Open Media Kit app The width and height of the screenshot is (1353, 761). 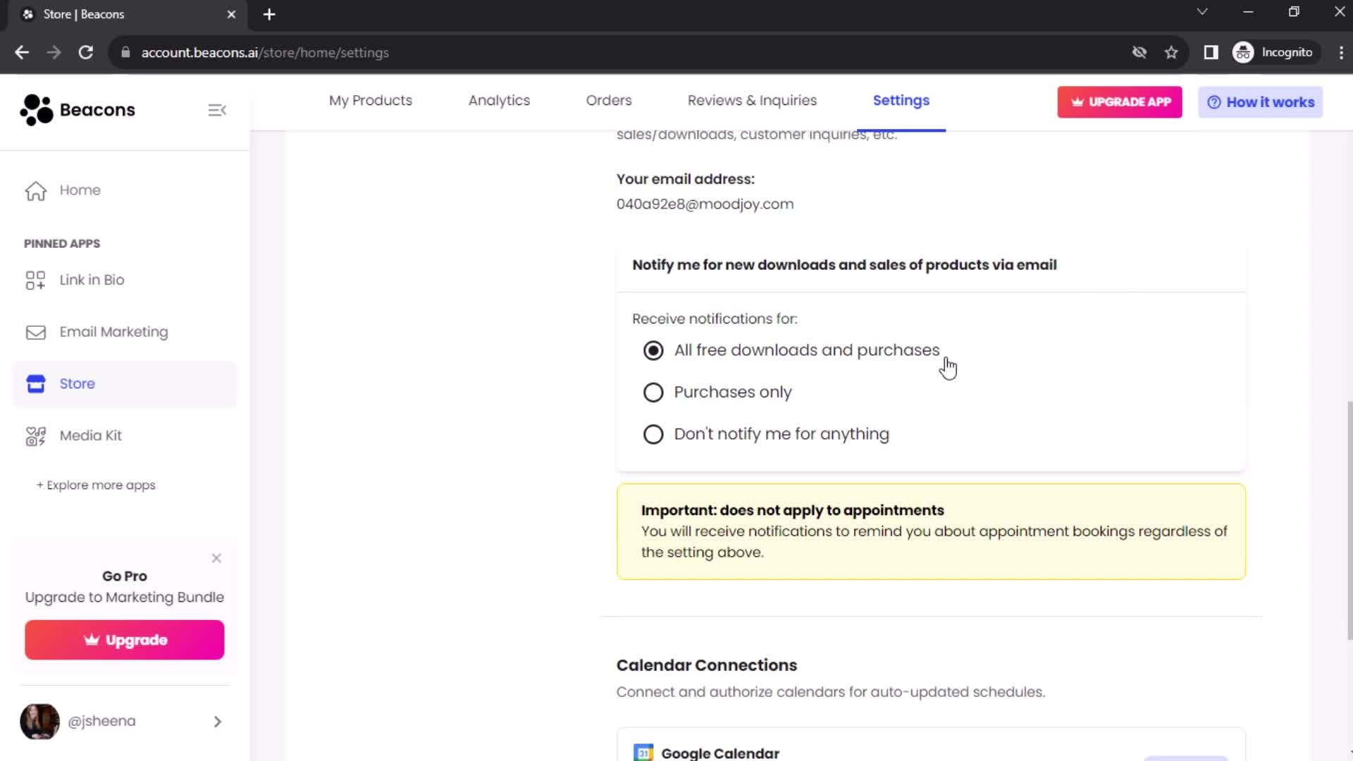(x=125, y=436)
